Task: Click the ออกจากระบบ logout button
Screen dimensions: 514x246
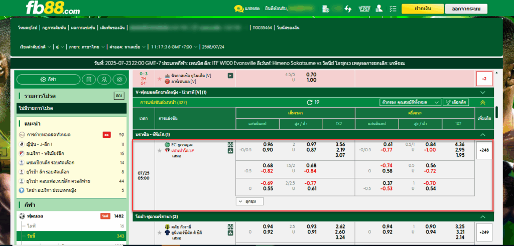Action: (466, 9)
